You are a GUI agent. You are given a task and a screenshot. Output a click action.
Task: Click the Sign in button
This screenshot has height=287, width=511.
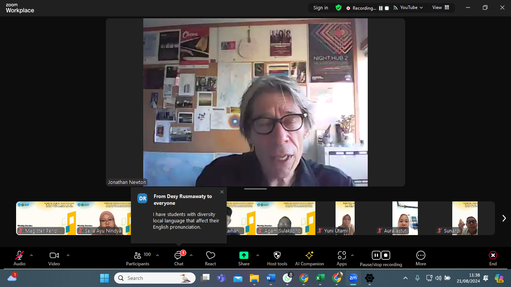pyautogui.click(x=321, y=8)
